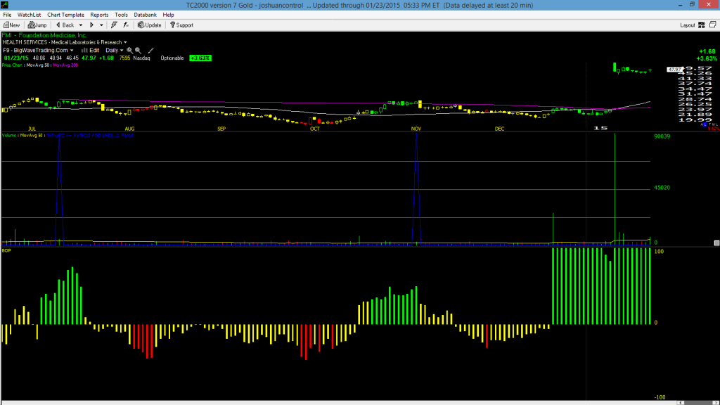Open the WatchList menu

(29, 15)
